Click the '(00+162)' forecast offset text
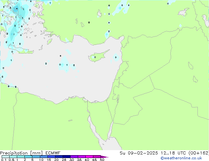This screenshot has height=161, width=209. click(x=199, y=153)
